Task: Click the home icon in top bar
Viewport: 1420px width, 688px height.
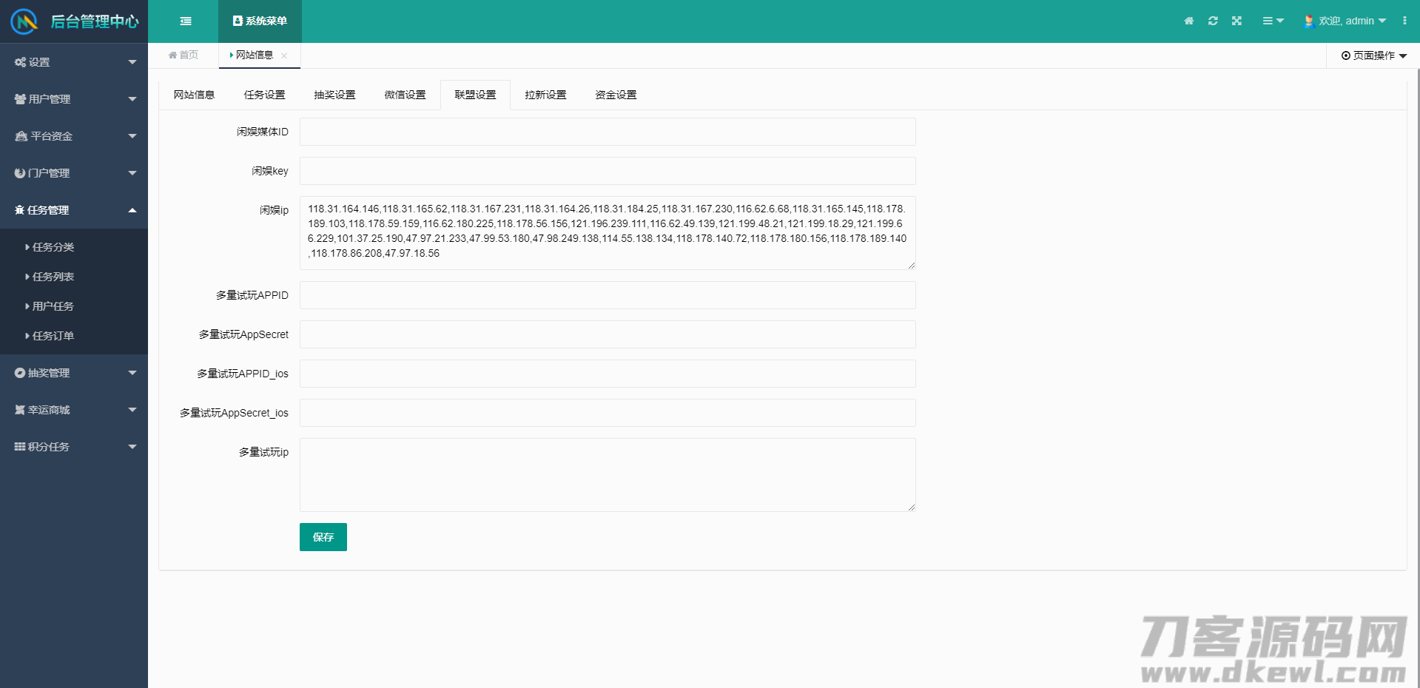Action: pyautogui.click(x=1188, y=21)
